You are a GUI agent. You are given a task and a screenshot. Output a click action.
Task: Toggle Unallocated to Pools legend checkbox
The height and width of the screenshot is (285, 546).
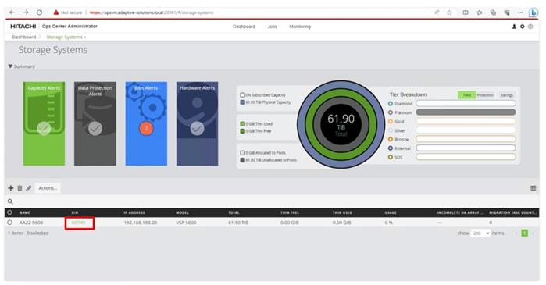pos(243,160)
